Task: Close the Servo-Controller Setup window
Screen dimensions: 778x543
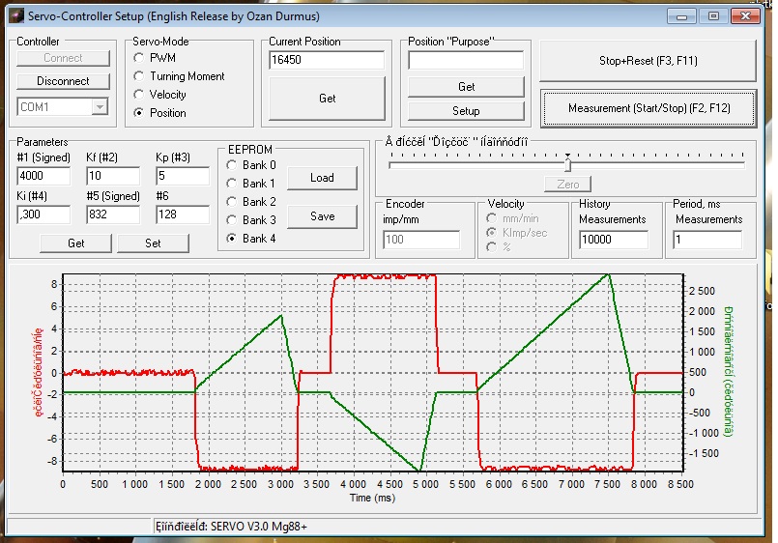Action: (x=745, y=16)
